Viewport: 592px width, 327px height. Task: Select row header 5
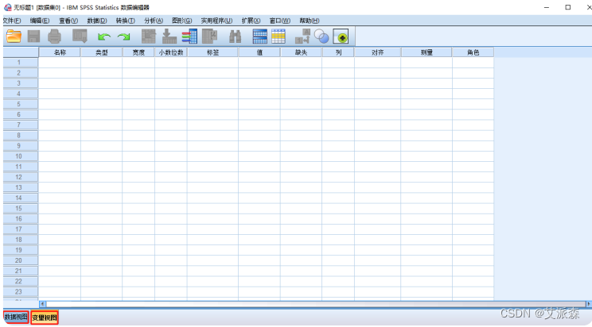[x=21, y=104]
